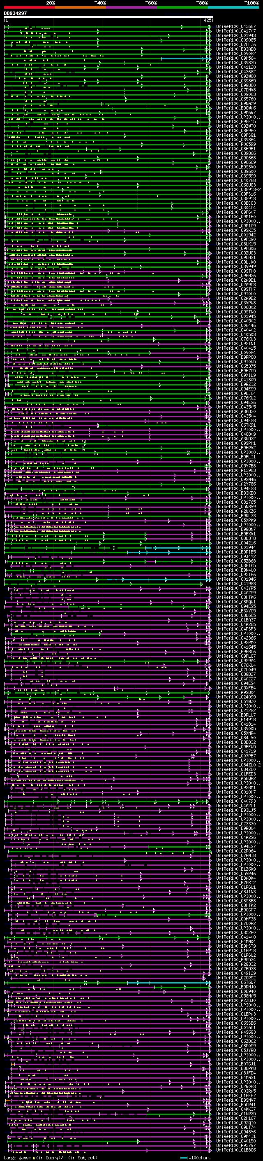Click the green ~80% identity legend bar
The width and height of the screenshot is (263, 1161).
[x=182, y=7]
